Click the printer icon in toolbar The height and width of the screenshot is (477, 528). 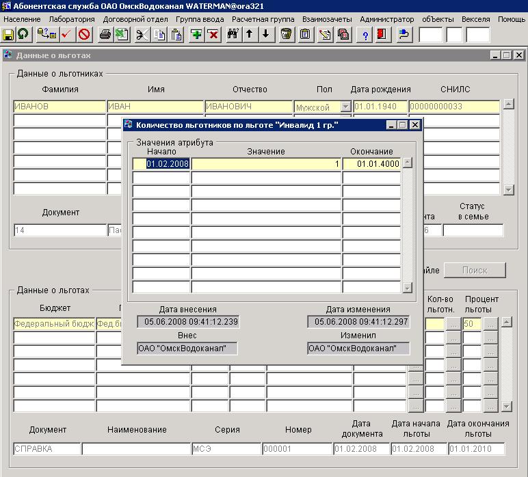pyautogui.click(x=105, y=34)
